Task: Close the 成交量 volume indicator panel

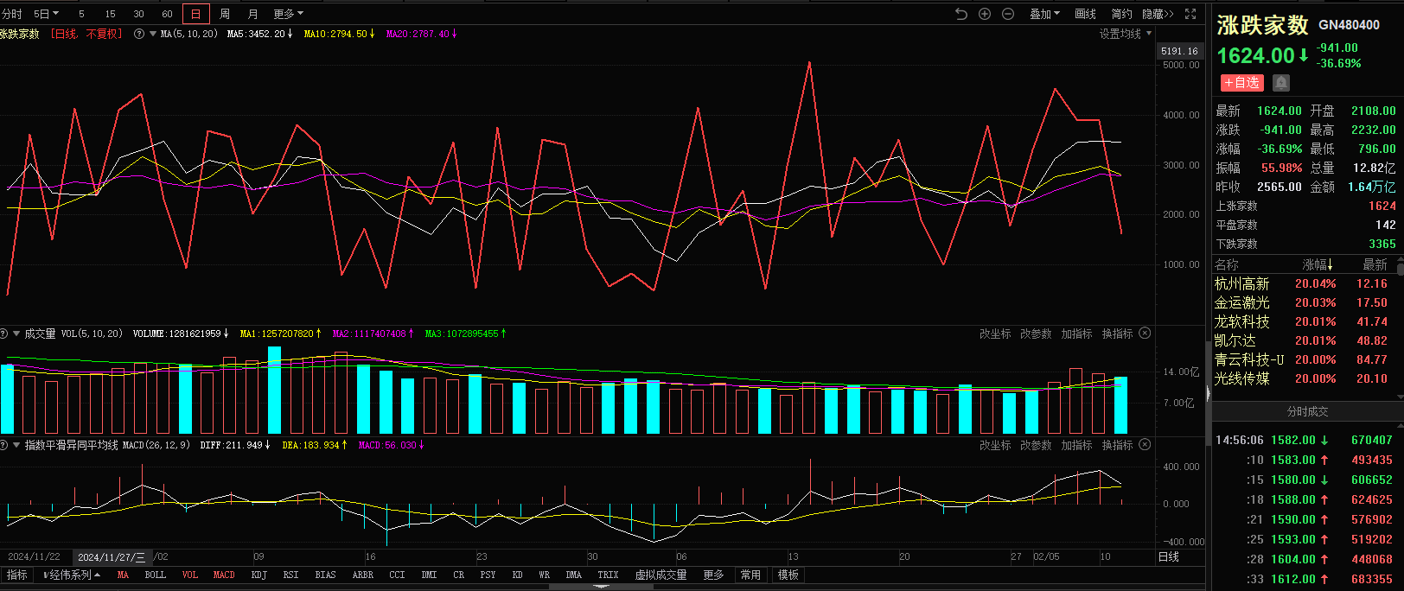Action: coord(1146,334)
